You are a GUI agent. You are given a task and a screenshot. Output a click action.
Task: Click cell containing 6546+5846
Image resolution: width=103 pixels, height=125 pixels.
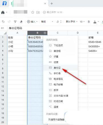95,42
